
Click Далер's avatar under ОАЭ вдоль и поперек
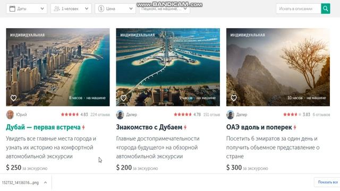click(x=230, y=115)
